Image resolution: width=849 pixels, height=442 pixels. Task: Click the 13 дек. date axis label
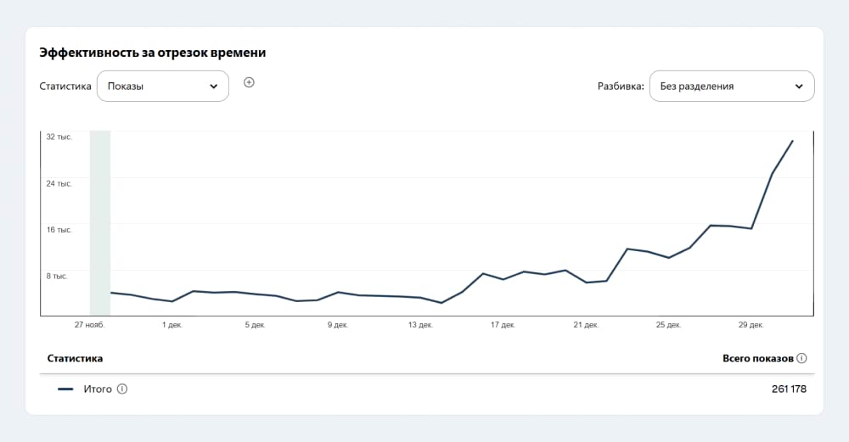[x=420, y=325]
